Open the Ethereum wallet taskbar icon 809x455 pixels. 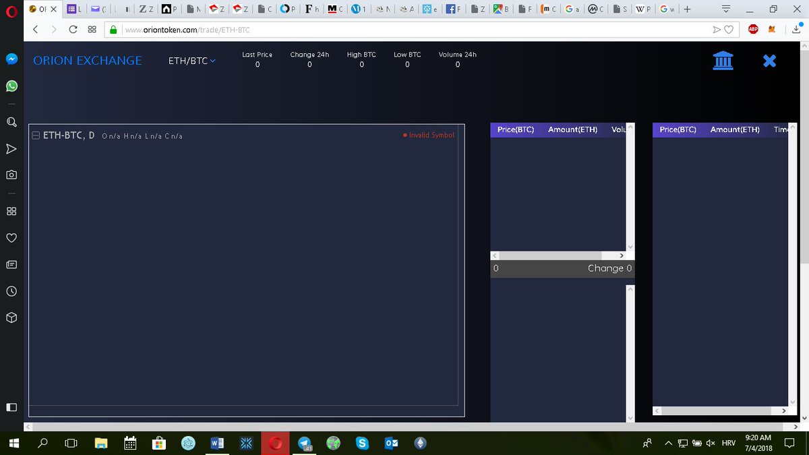tap(421, 443)
